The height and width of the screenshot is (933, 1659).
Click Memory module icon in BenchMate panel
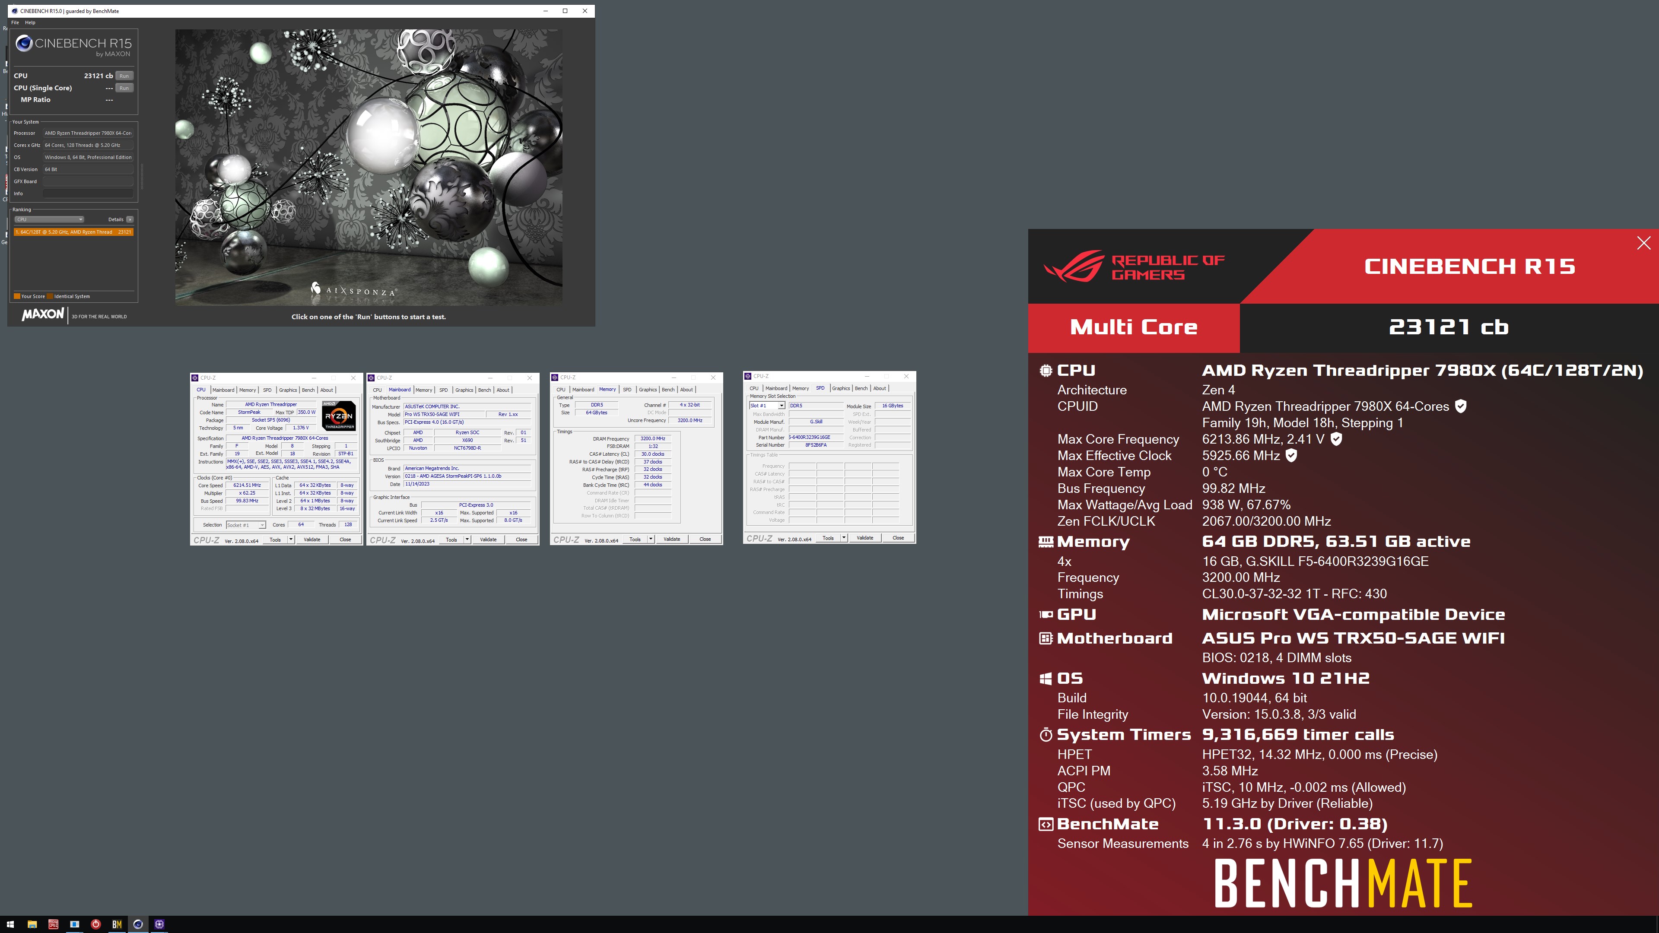point(1046,542)
